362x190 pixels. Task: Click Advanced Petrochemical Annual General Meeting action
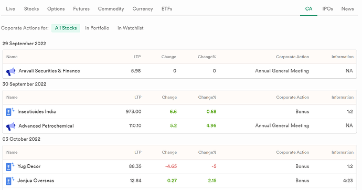coord(282,125)
